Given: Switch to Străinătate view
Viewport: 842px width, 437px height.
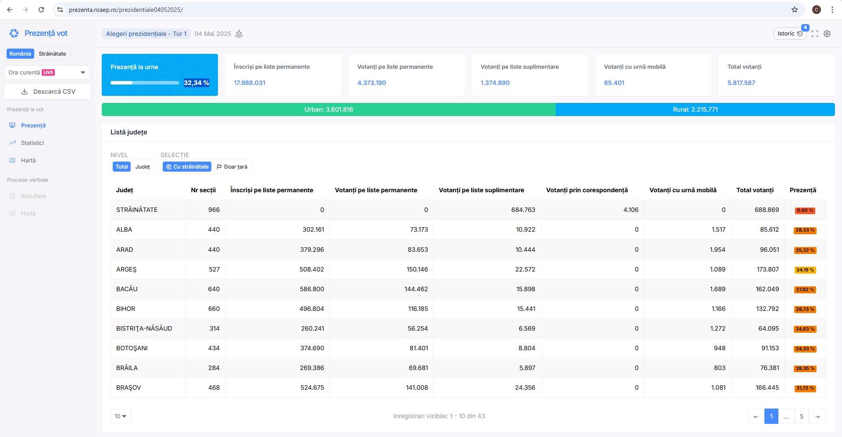Looking at the screenshot, I should click(x=52, y=54).
